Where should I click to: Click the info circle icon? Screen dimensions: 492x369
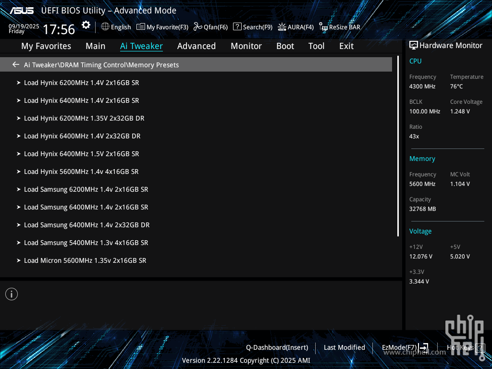point(12,294)
